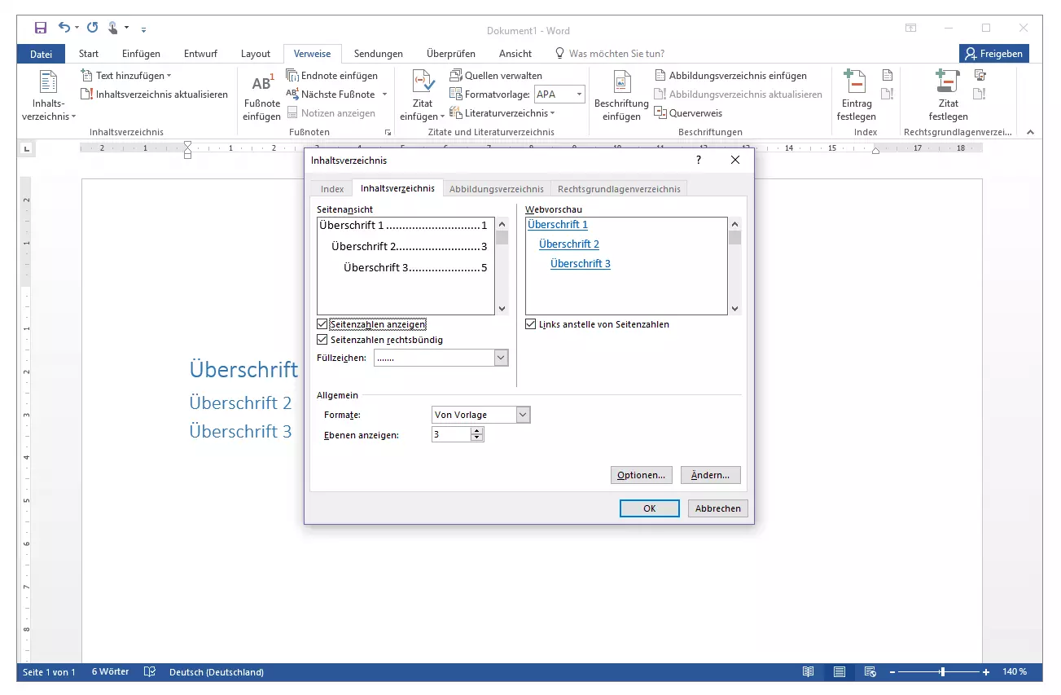The height and width of the screenshot is (695, 1061).
Task: Click Text hinzufügen in ribbon
Action: pos(126,76)
